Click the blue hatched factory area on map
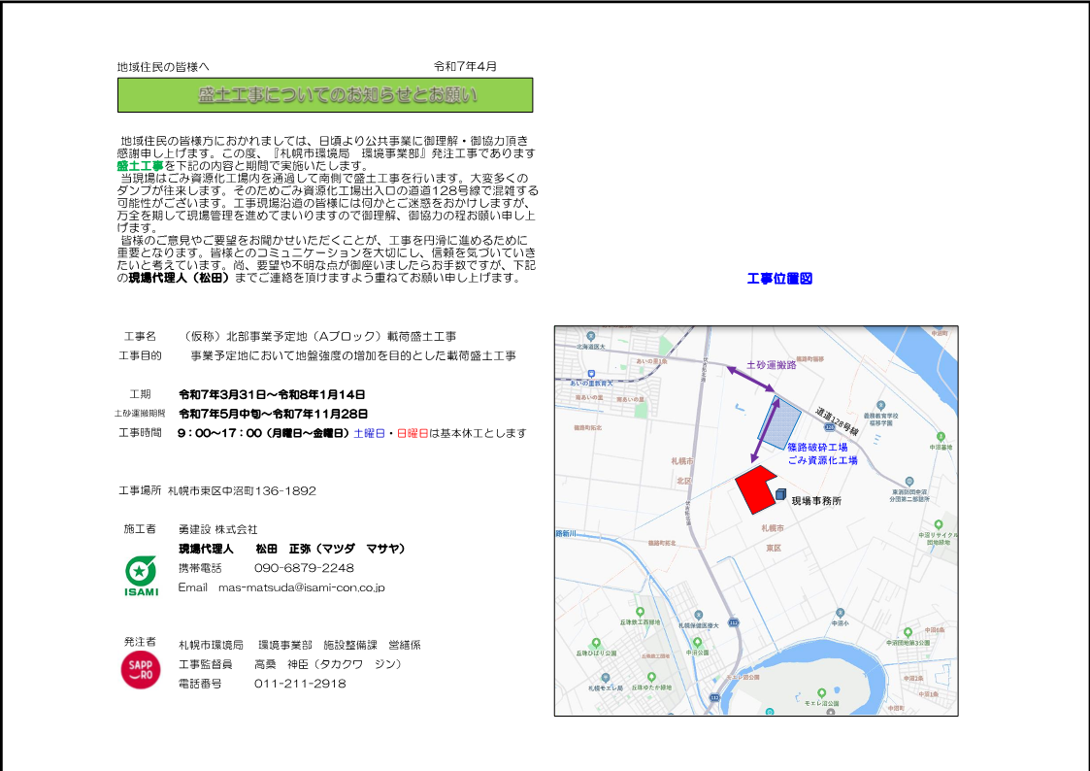 779,423
